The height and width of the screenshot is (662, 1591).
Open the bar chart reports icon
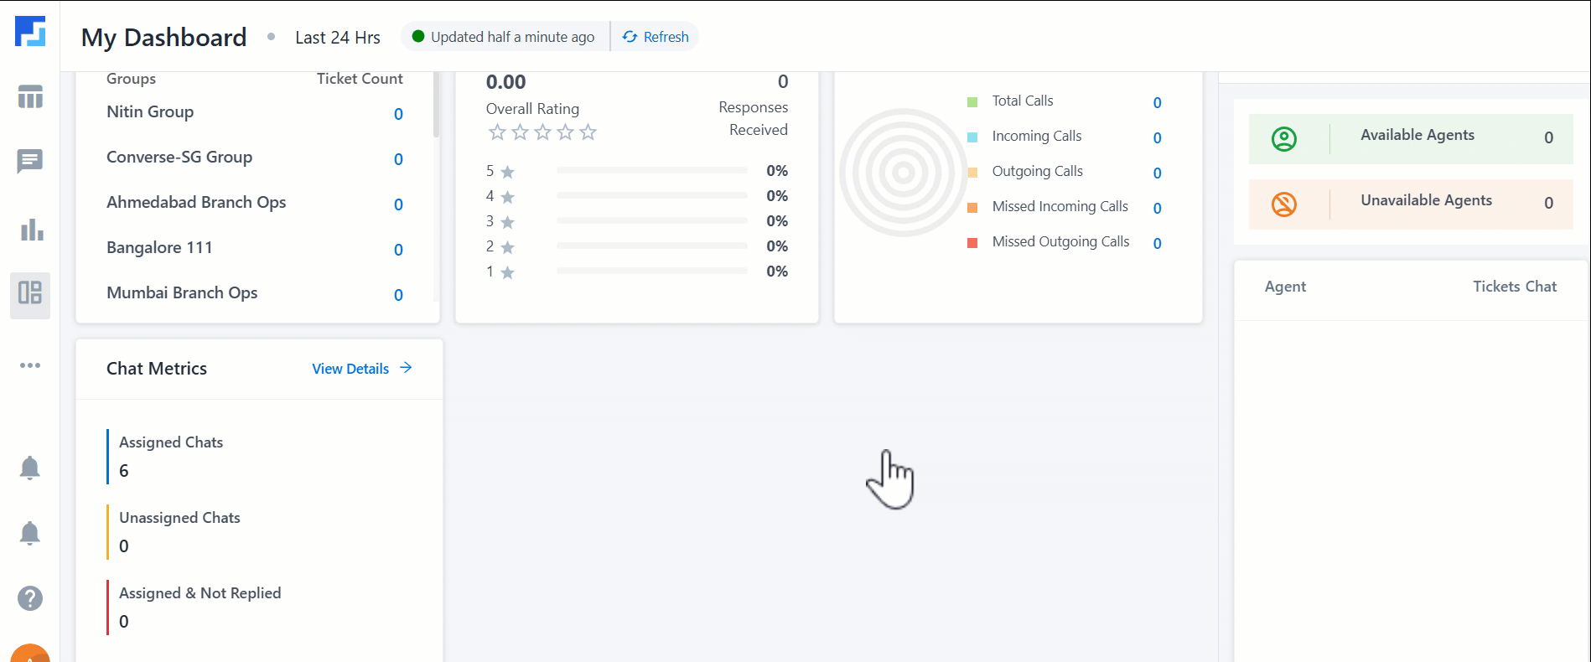click(x=32, y=230)
